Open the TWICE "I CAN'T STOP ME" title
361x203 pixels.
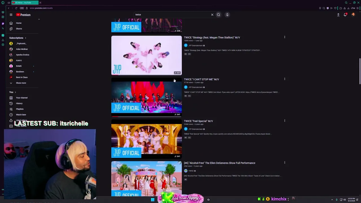click(x=201, y=79)
